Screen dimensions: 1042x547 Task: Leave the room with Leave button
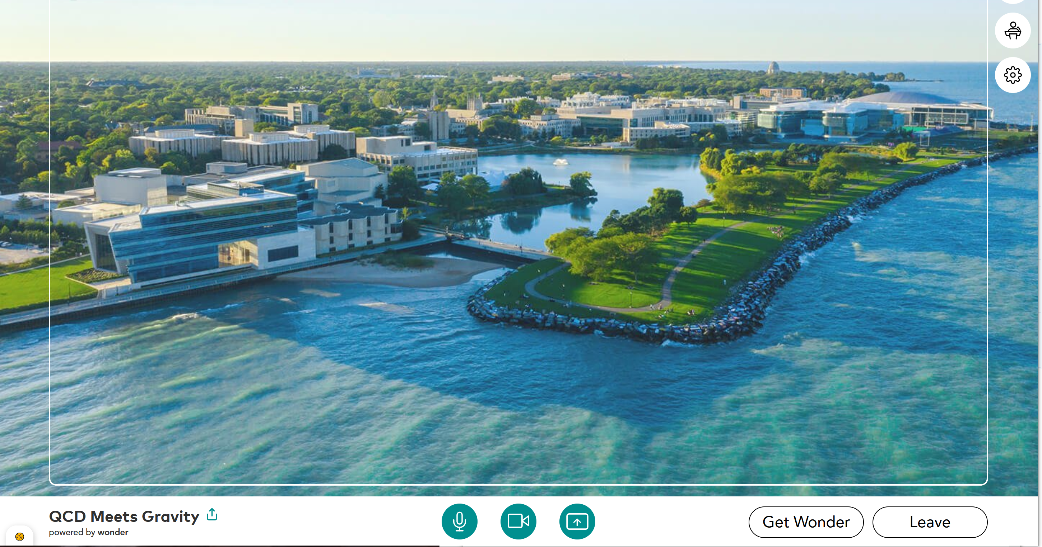tap(930, 522)
